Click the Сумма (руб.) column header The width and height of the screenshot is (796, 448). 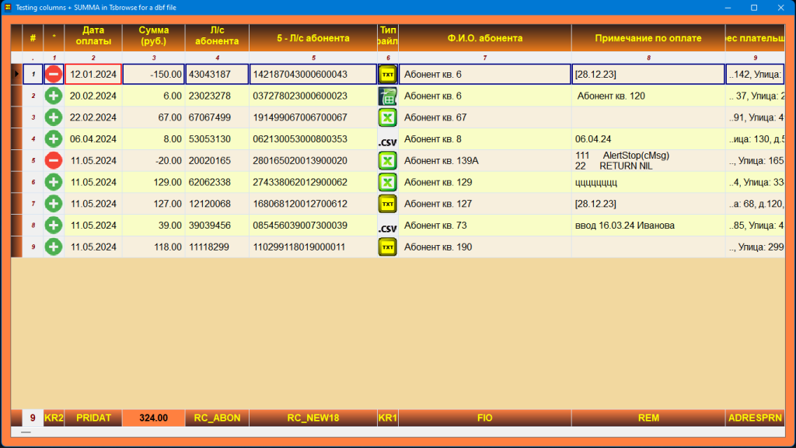coord(154,37)
